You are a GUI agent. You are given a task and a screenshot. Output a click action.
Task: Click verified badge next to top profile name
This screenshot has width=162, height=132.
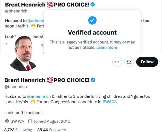92,4
